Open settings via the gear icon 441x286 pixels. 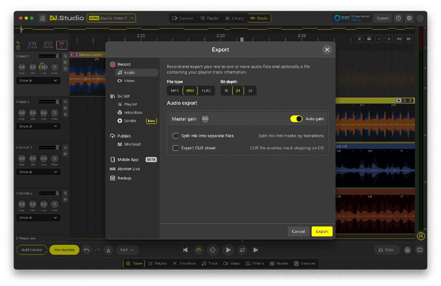[x=409, y=18]
